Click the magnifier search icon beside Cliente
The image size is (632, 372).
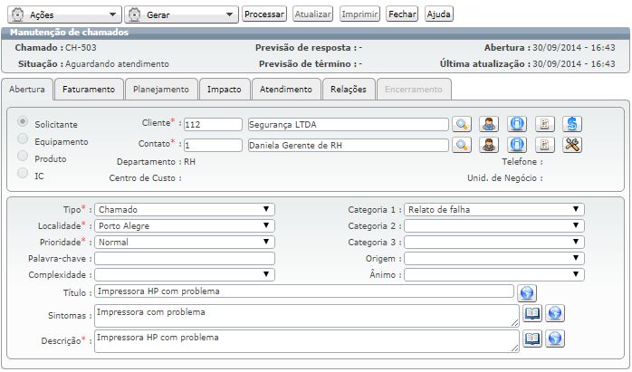(462, 124)
